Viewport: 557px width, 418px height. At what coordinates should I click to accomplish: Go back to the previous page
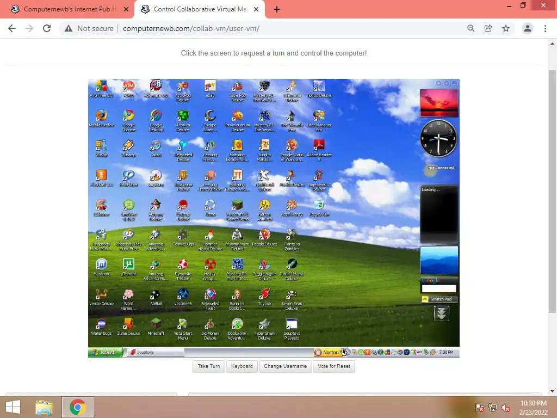point(12,28)
